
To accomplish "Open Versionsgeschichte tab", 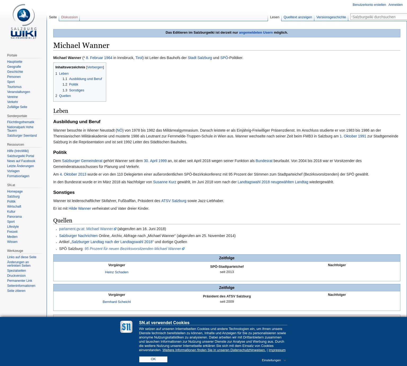I will [331, 17].
